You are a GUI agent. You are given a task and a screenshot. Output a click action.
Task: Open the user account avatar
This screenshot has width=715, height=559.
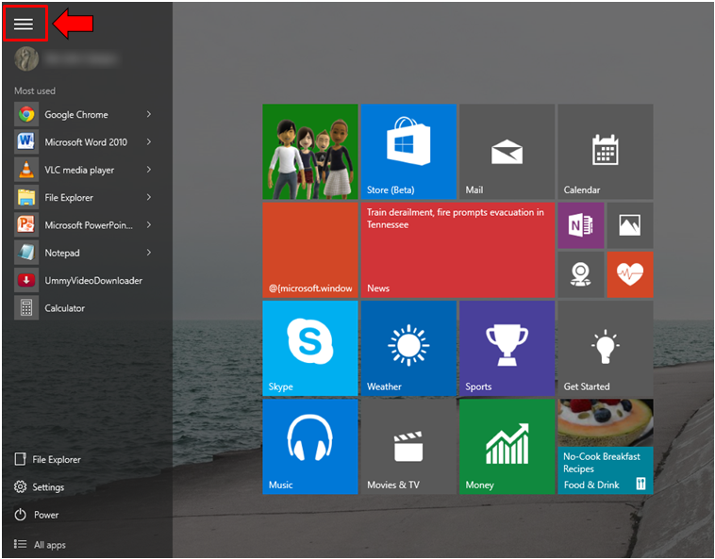(26, 58)
